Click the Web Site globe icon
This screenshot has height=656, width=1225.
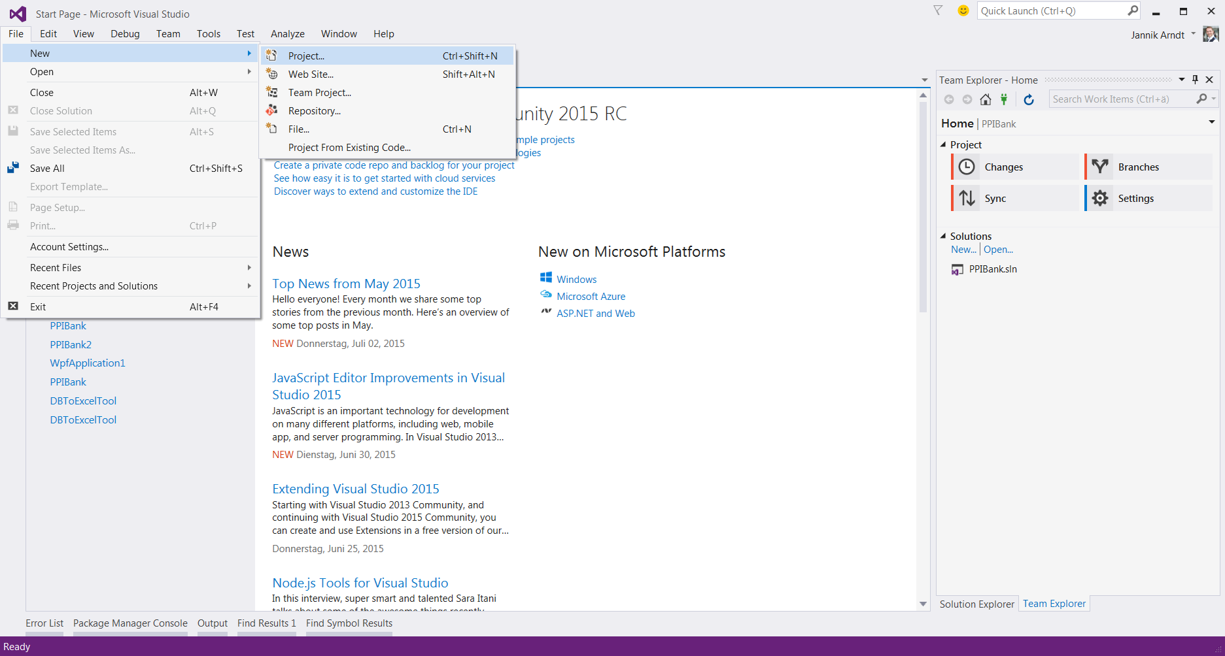272,74
